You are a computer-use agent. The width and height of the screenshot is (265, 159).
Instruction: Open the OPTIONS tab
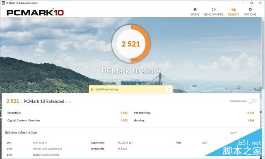pos(250,12)
